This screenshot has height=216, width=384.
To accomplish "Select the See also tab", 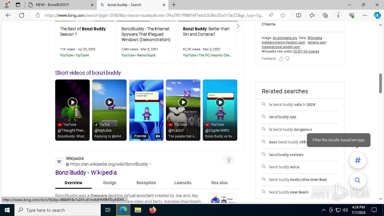I will (x=219, y=183).
